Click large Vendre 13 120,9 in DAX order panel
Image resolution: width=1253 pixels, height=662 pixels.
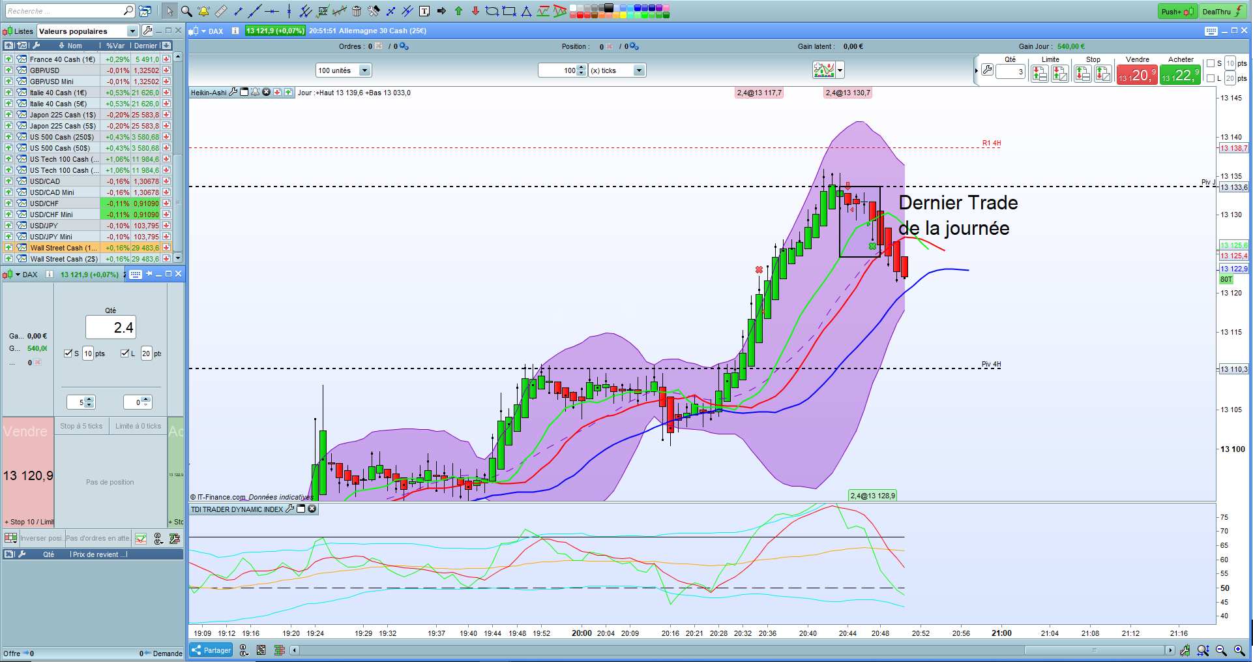tap(28, 472)
